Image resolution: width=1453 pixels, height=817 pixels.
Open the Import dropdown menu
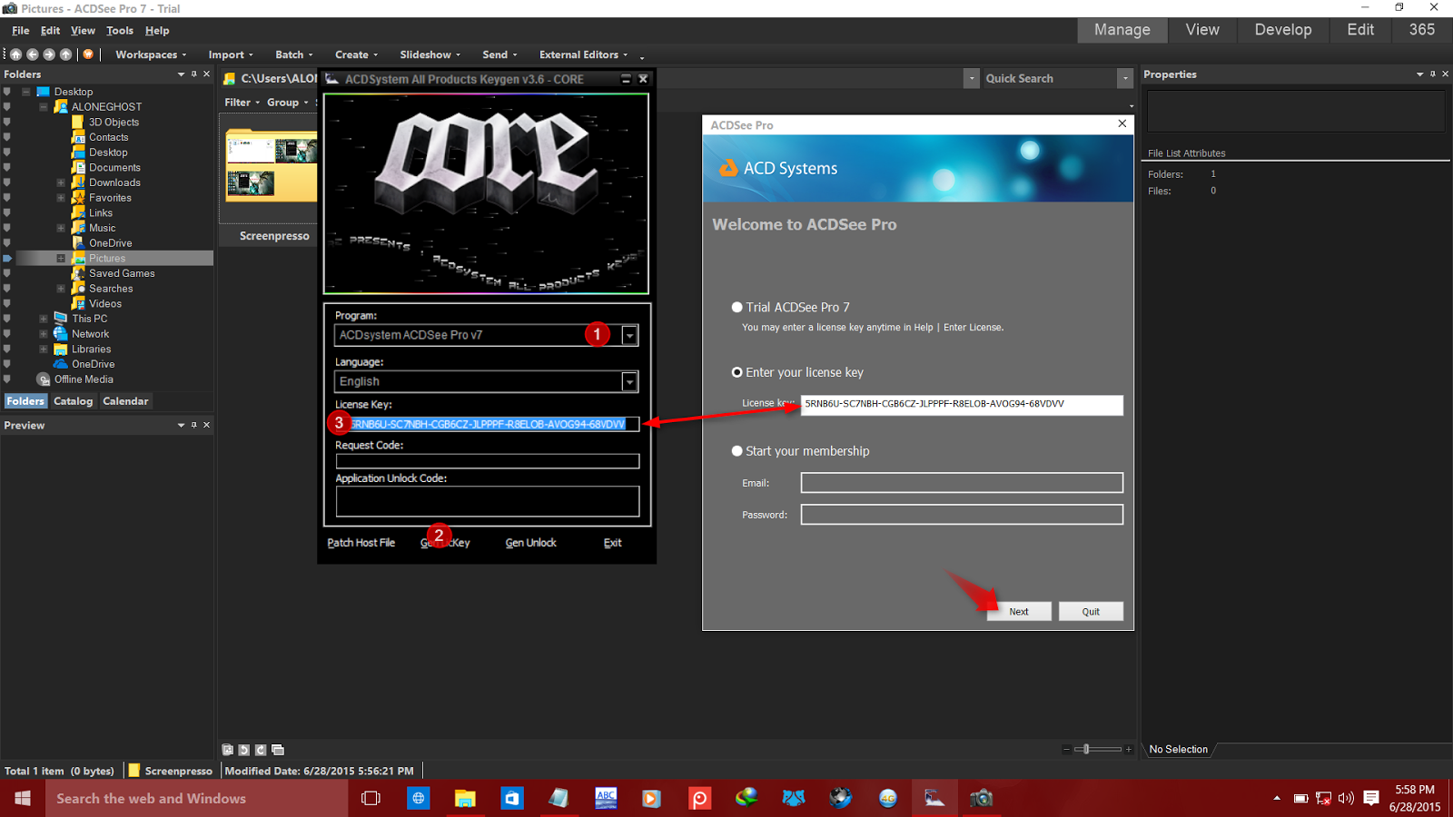[231, 54]
